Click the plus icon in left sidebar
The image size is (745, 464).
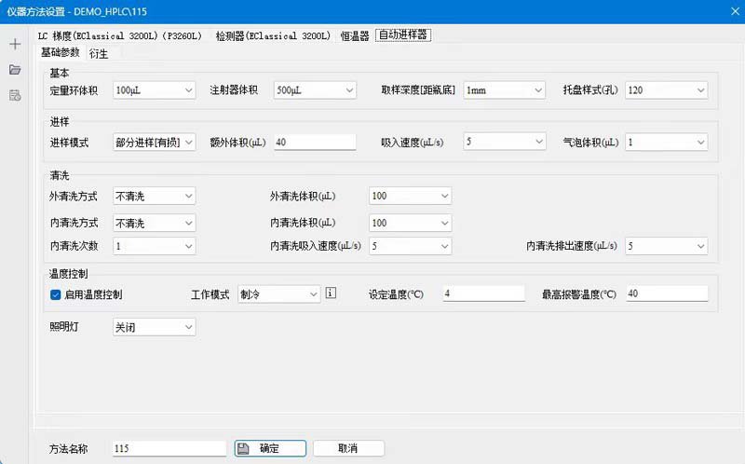(x=15, y=44)
